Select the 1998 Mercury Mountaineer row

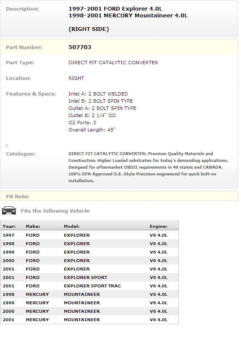click(x=90, y=294)
